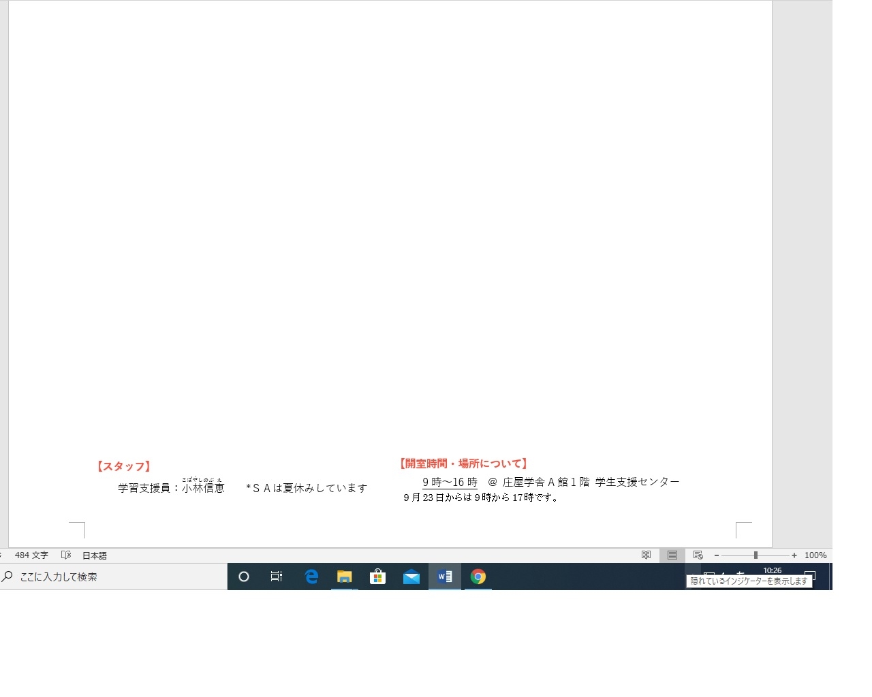Click the 【スタッフ】 heading in document
Screen dimensions: 872x697
pos(123,466)
